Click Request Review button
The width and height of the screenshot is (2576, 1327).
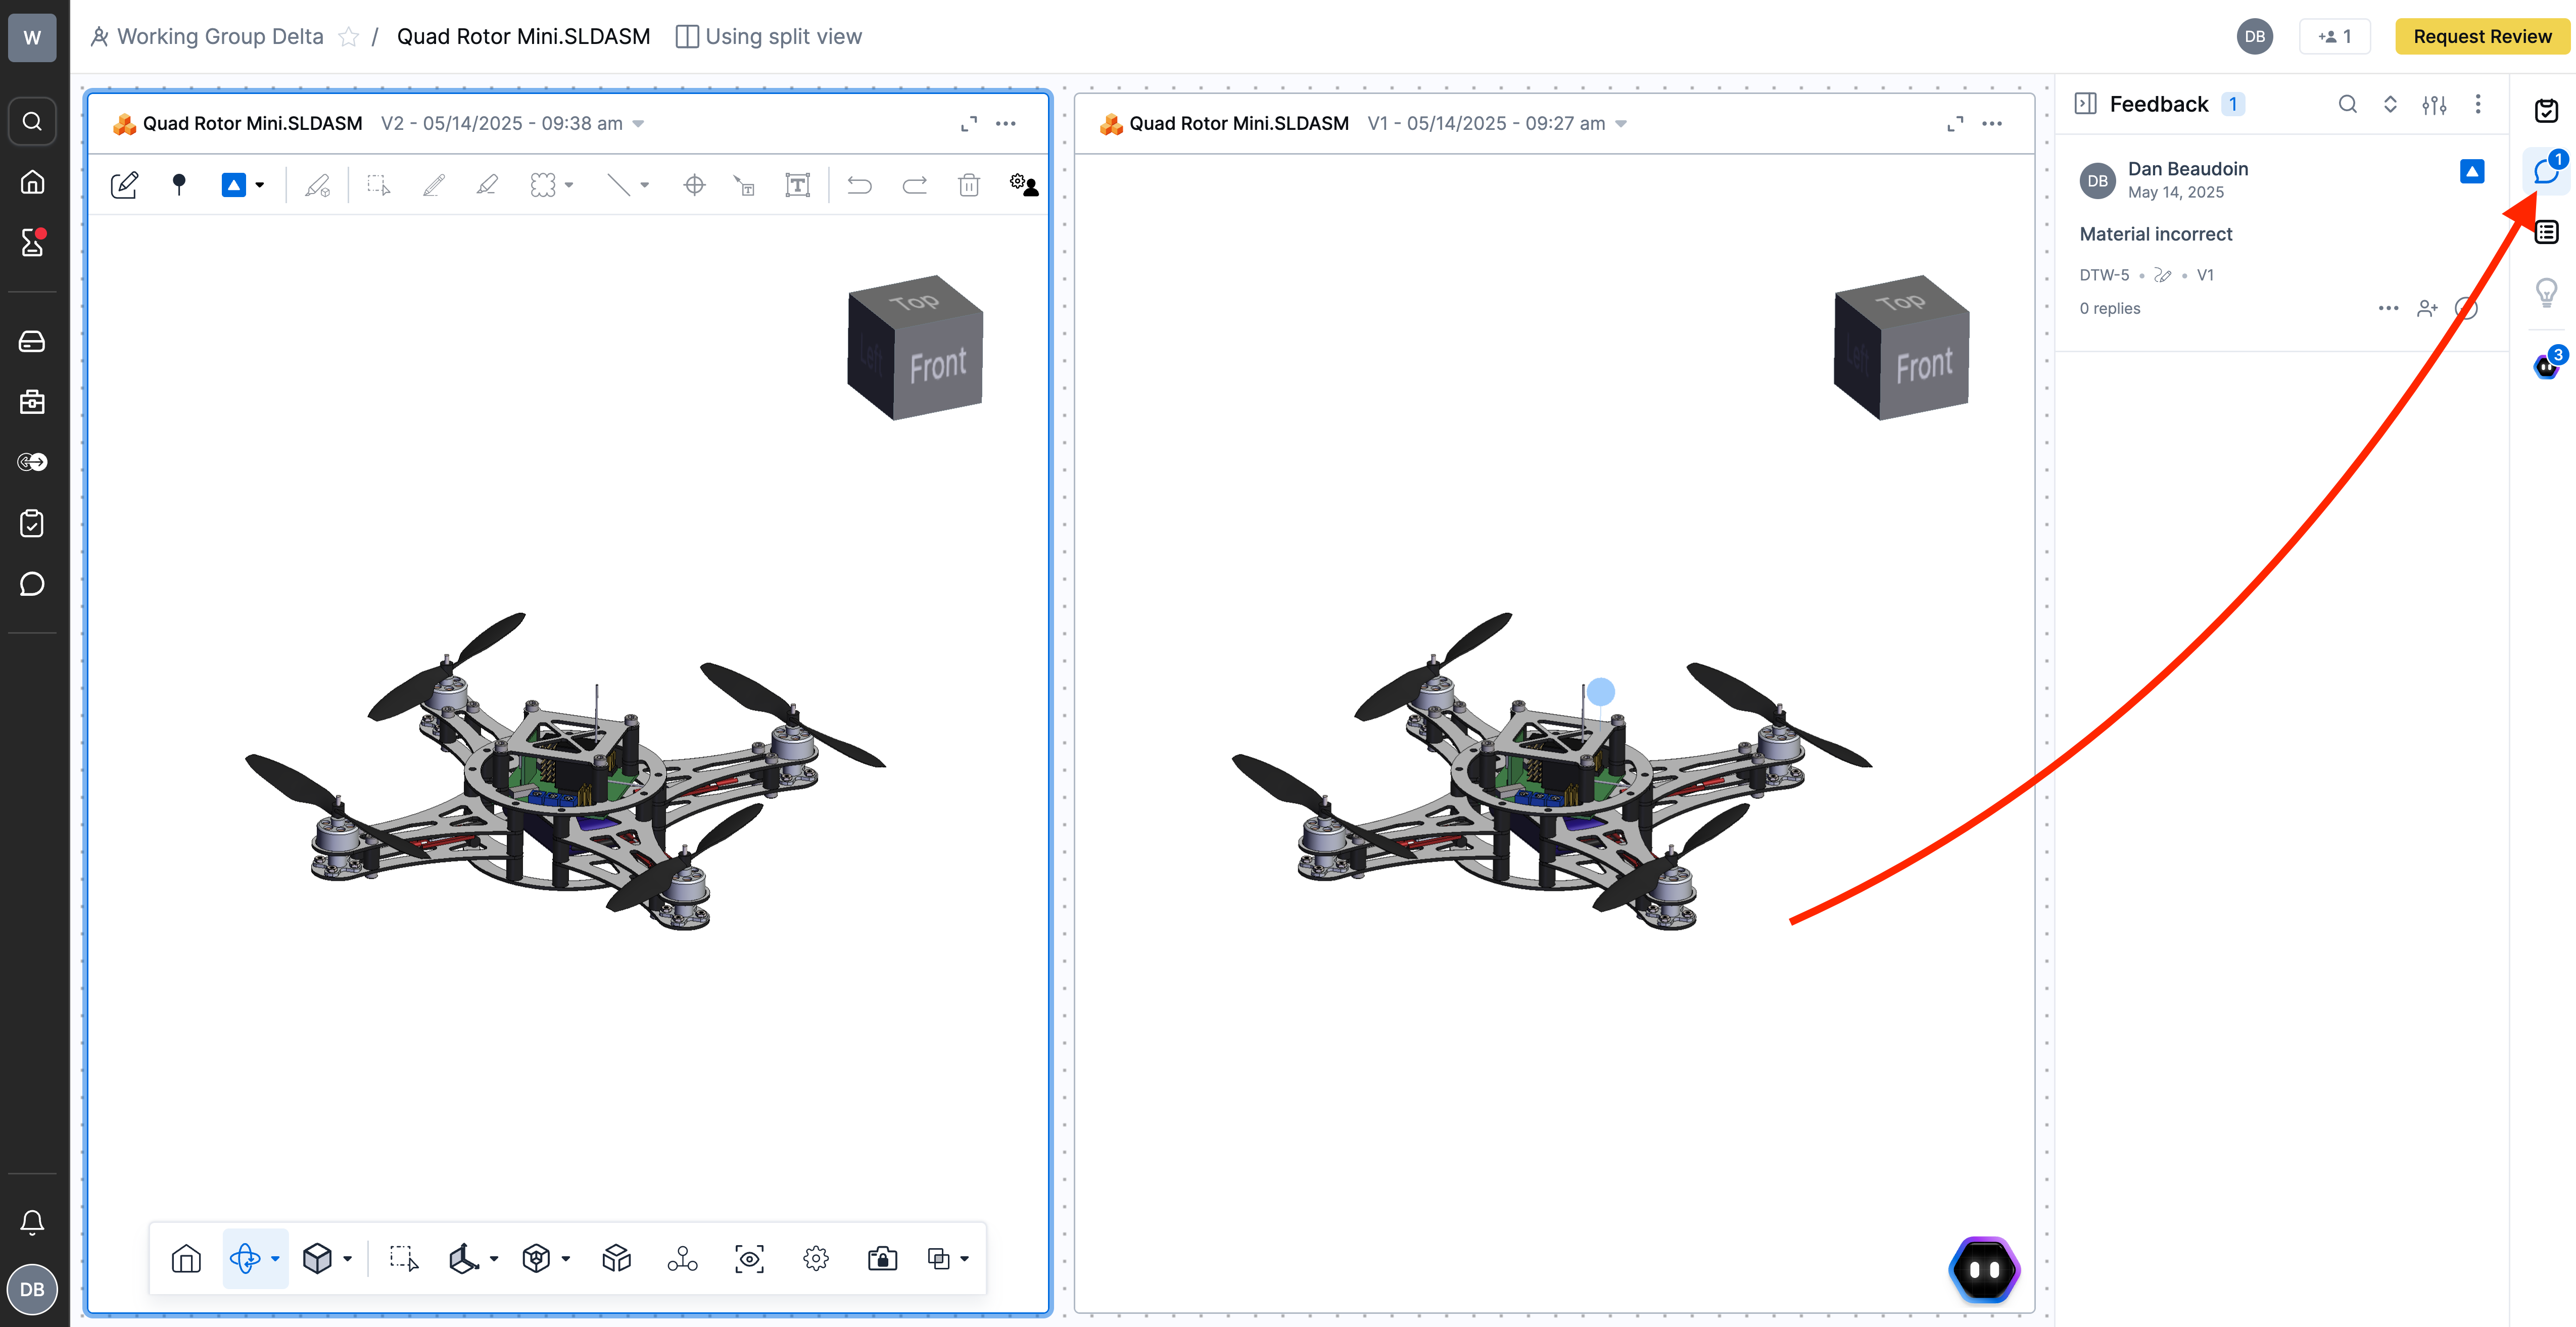point(2482,36)
